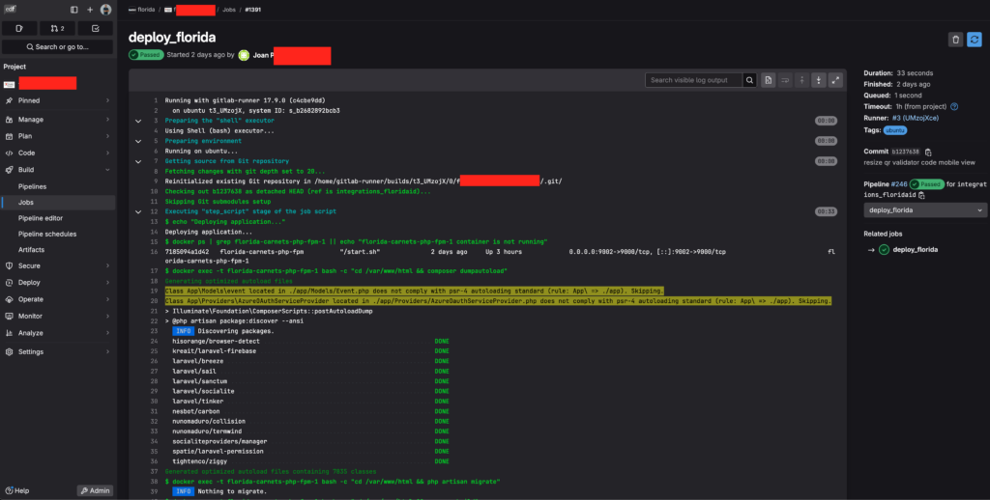The width and height of the screenshot is (990, 500).
Task: Expand the Settings sidebar section
Action: pos(57,351)
